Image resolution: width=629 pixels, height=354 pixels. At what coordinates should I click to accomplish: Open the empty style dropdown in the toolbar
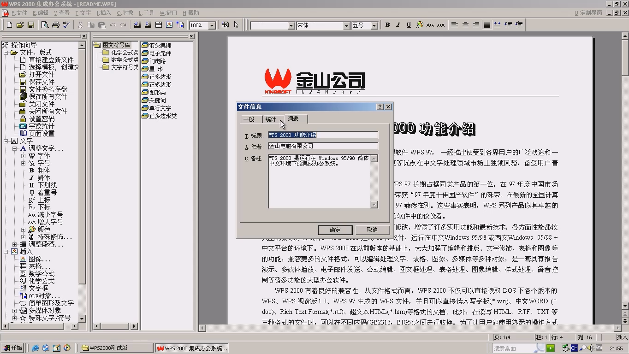(x=291, y=26)
